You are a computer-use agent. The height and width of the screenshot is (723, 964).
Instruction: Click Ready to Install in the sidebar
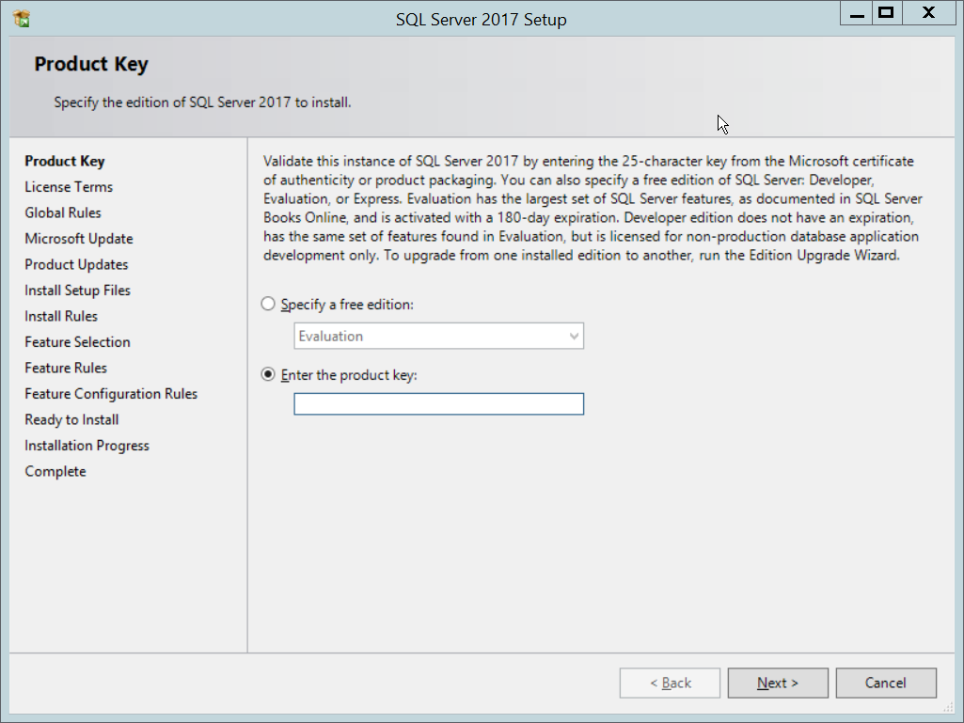tap(71, 419)
